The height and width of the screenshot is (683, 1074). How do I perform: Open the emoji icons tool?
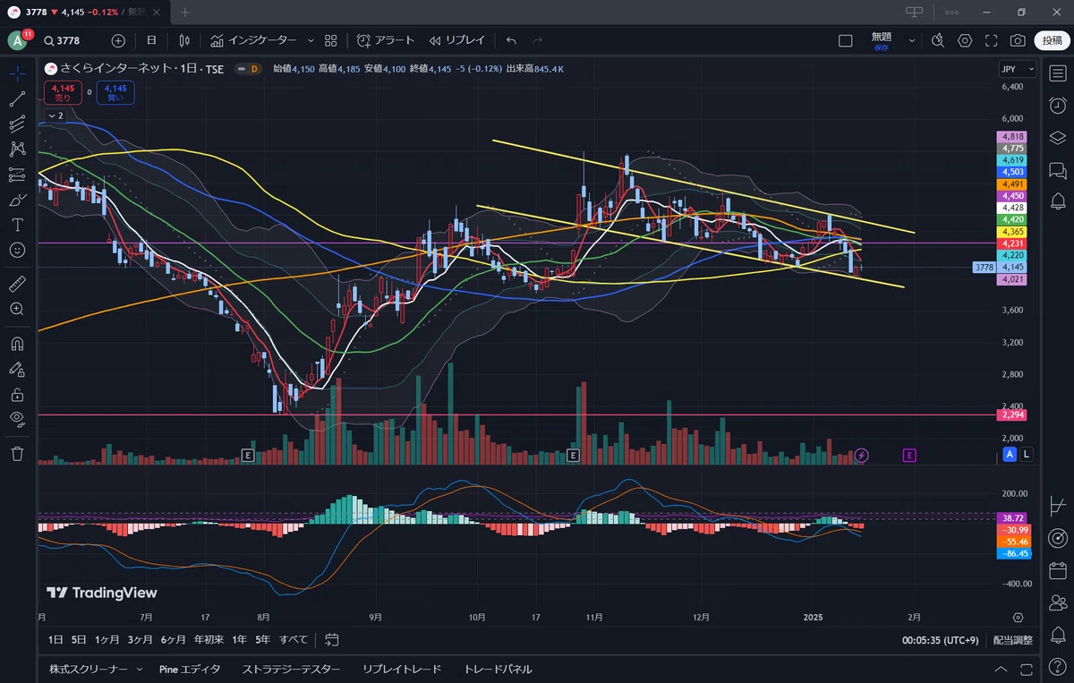(x=17, y=249)
